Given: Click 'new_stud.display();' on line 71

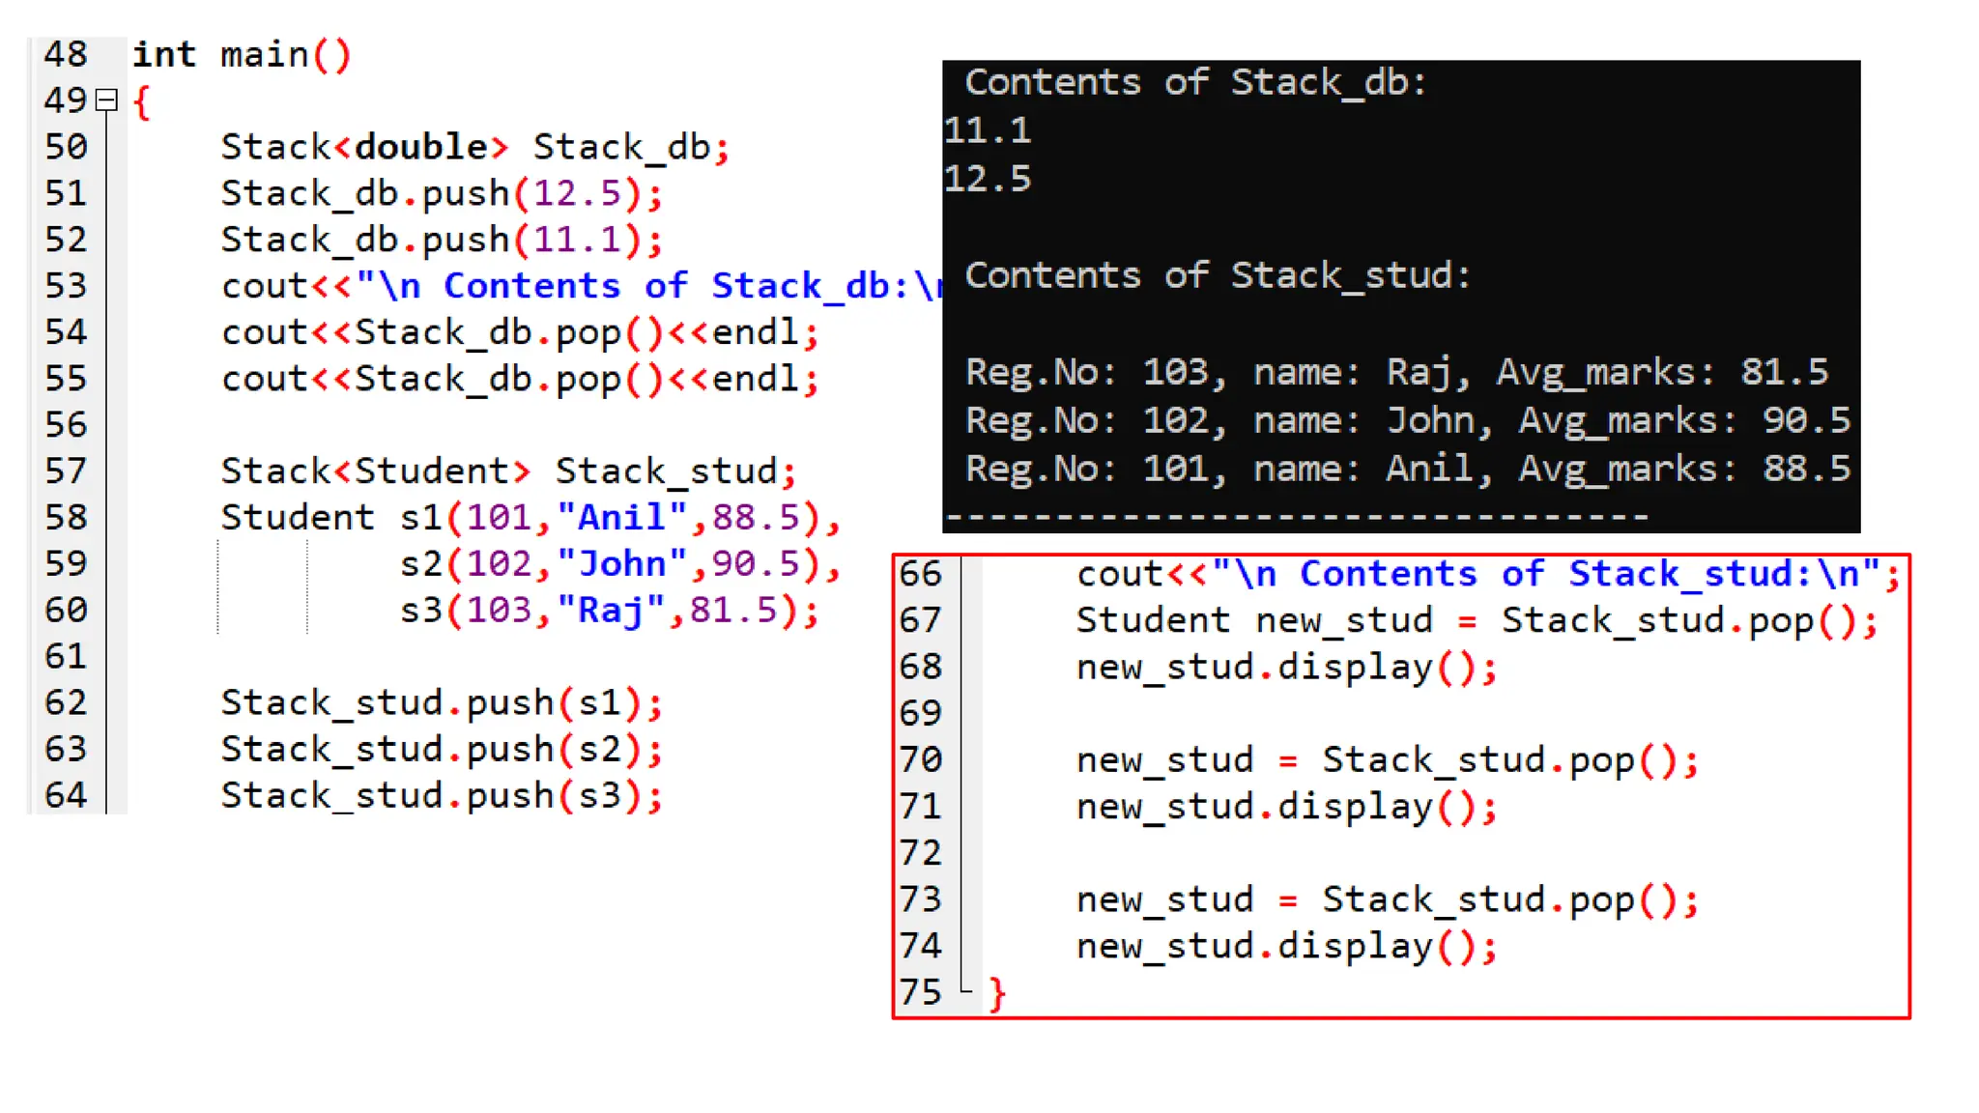Looking at the screenshot, I should [x=1287, y=807].
